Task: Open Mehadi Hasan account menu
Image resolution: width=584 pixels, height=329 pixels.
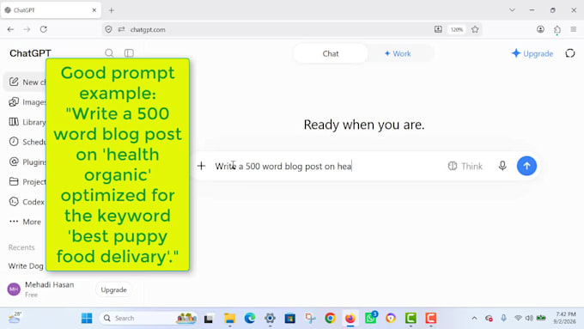Action: (41, 289)
